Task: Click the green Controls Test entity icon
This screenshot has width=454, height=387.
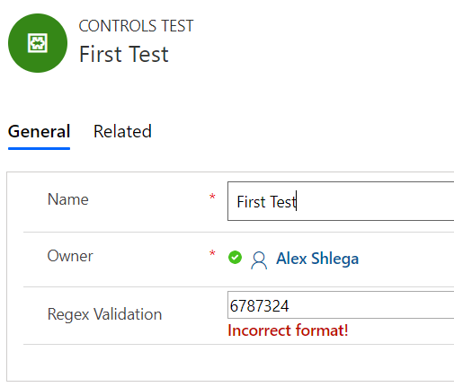Action: coord(38,43)
